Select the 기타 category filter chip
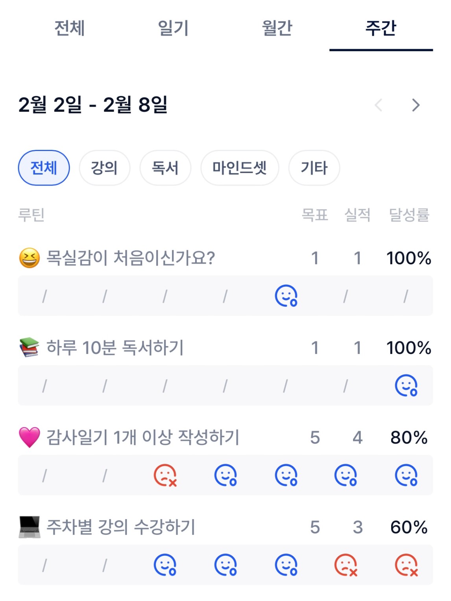Image resolution: width=451 pixels, height=601 pixels. pos(314,168)
